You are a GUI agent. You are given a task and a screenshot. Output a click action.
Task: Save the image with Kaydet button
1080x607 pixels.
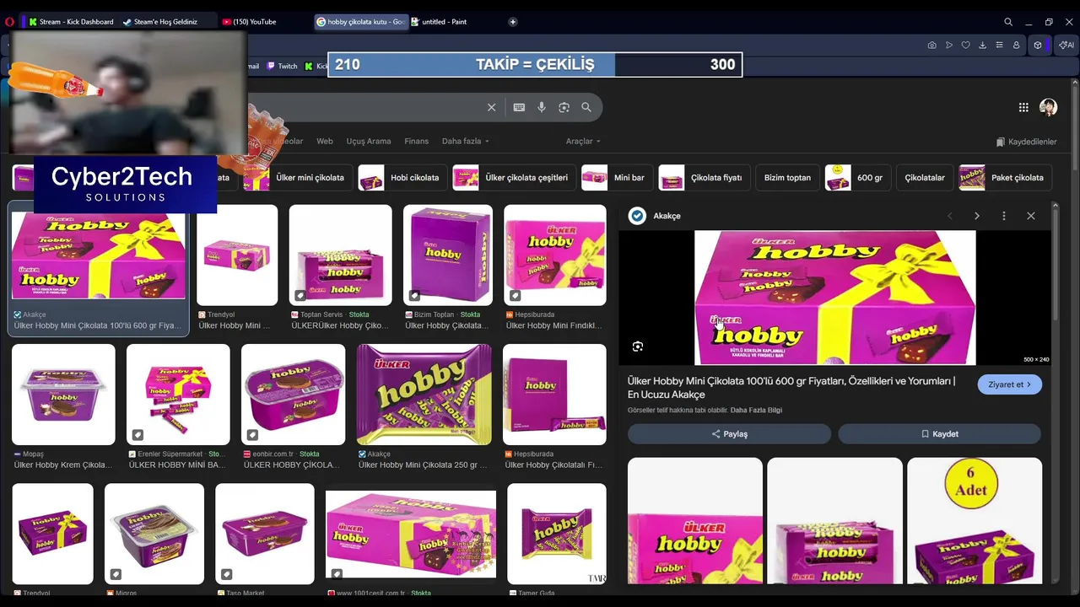click(x=939, y=434)
